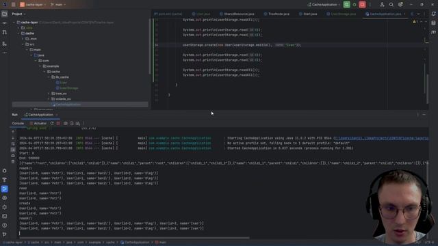
Task: Click main method in breadcrumb bar
Action: (x=161, y=243)
